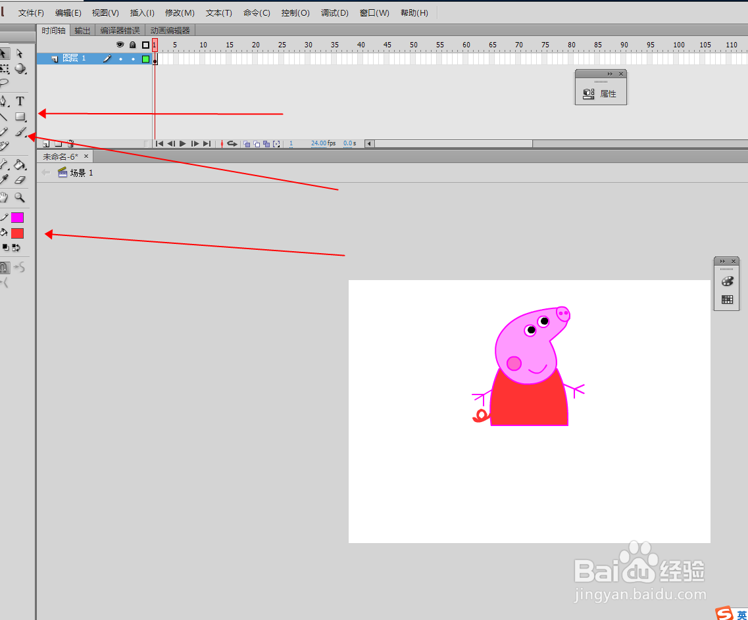The height and width of the screenshot is (620, 748).
Task: Open the 帮助(H) menu
Action: pos(414,13)
